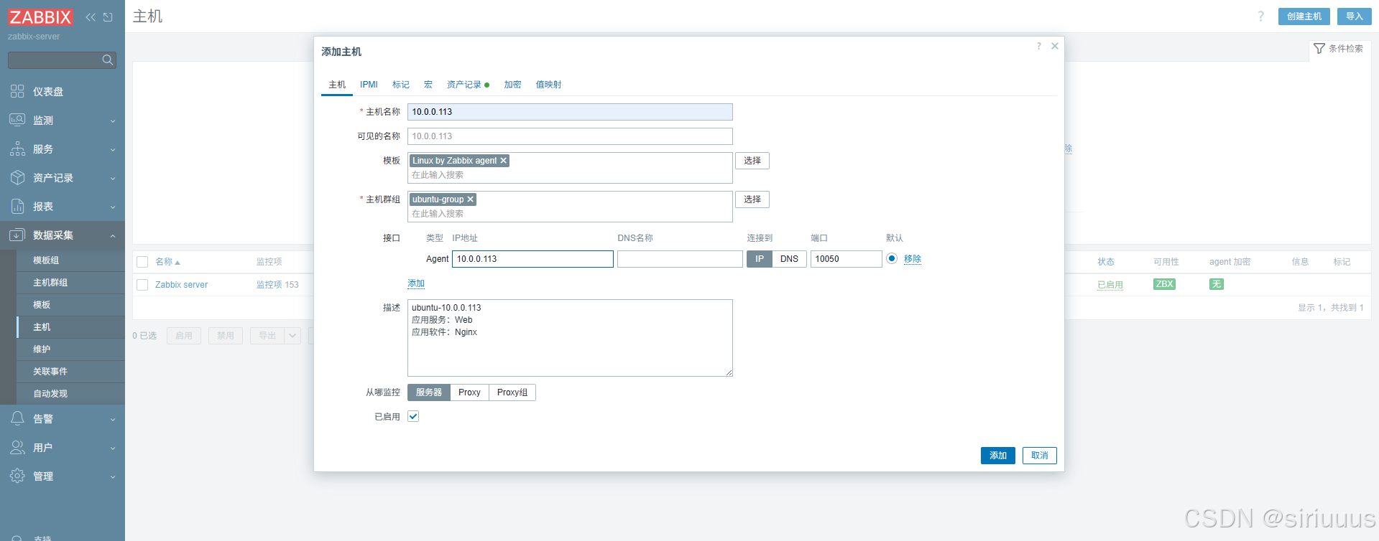Toggle the select-all checkbox in hosts table

(x=142, y=262)
